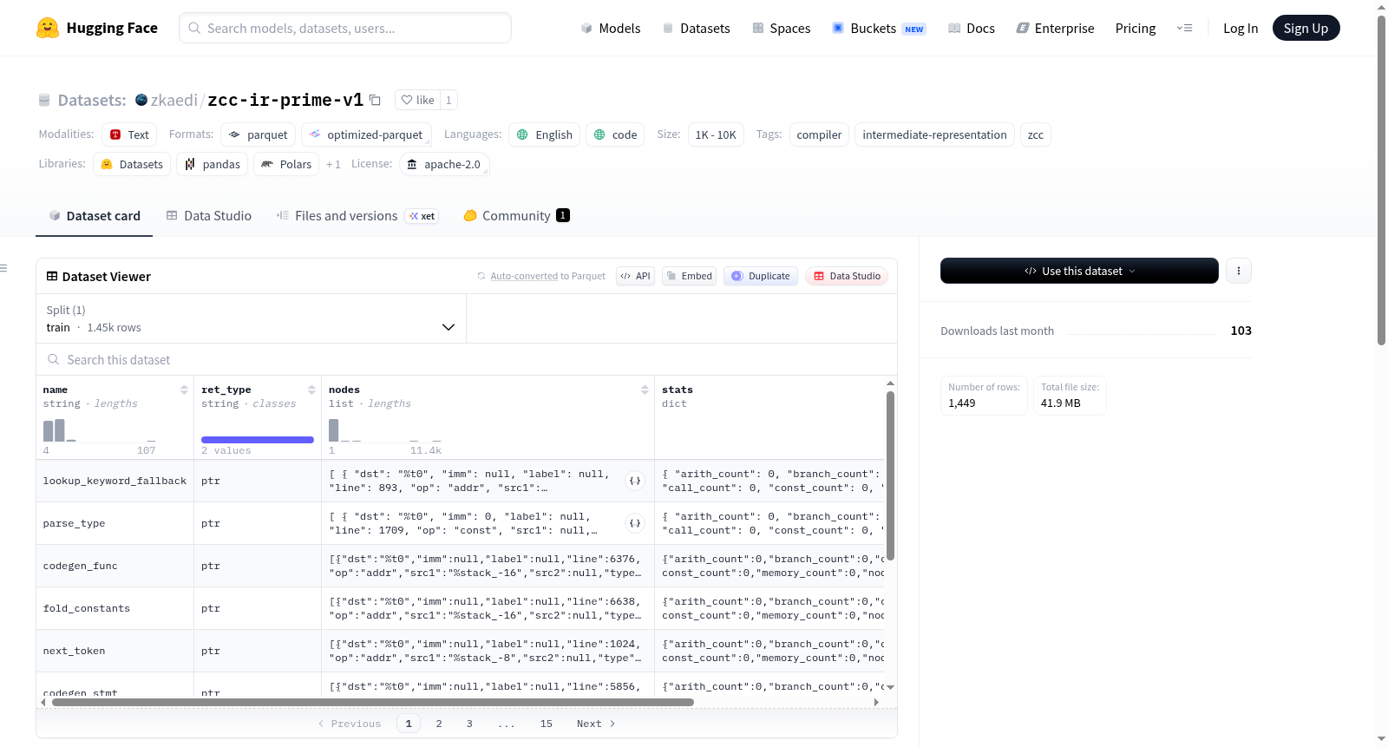
Task: Click the intermediate-representation tag
Action: pos(934,134)
